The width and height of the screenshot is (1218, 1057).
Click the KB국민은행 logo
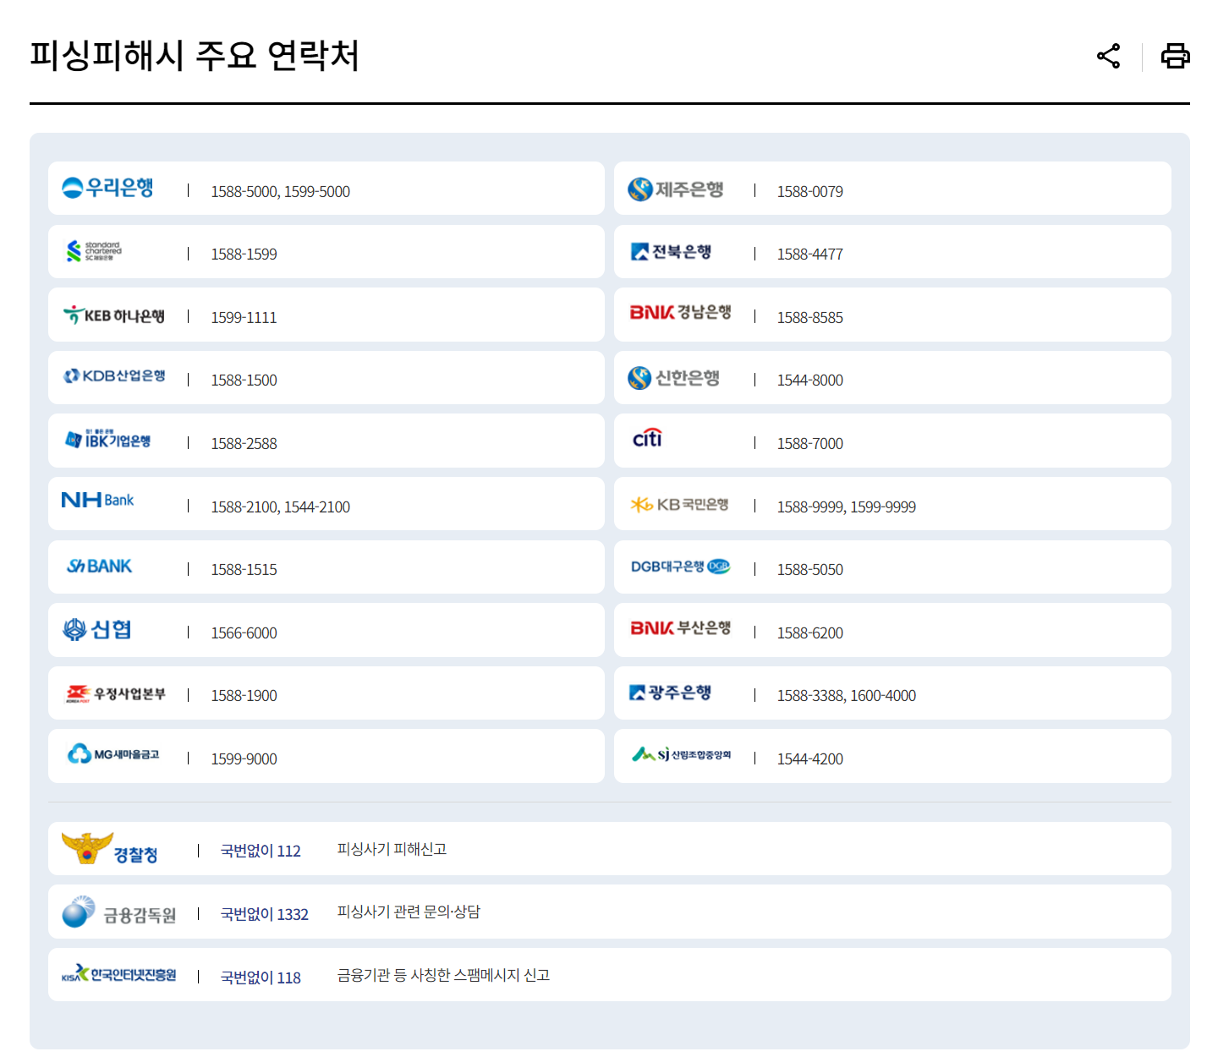tap(680, 505)
